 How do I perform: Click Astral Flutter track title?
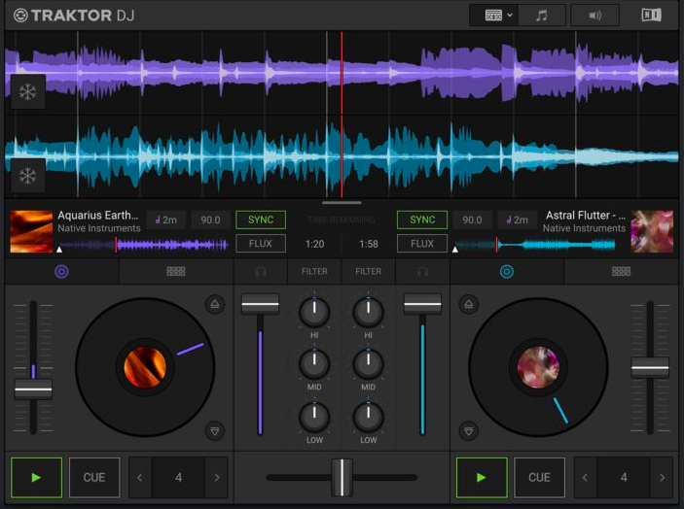click(586, 215)
